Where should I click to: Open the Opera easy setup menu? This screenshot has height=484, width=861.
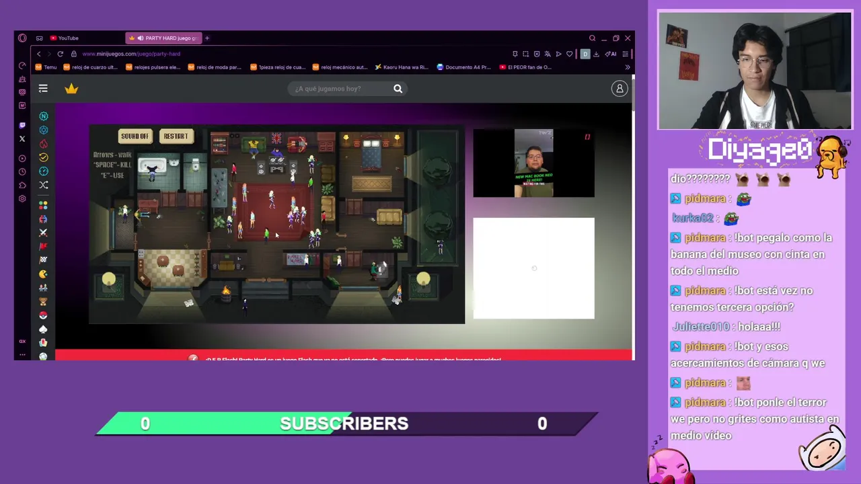pos(626,54)
